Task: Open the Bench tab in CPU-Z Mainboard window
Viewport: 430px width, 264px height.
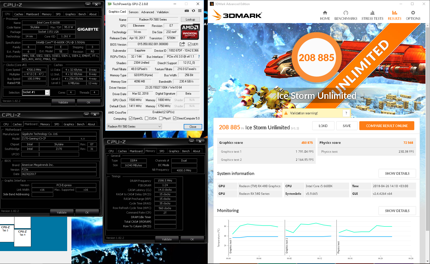Action: (81, 124)
